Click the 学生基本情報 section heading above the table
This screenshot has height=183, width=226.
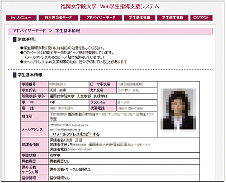pyautogui.click(x=30, y=75)
